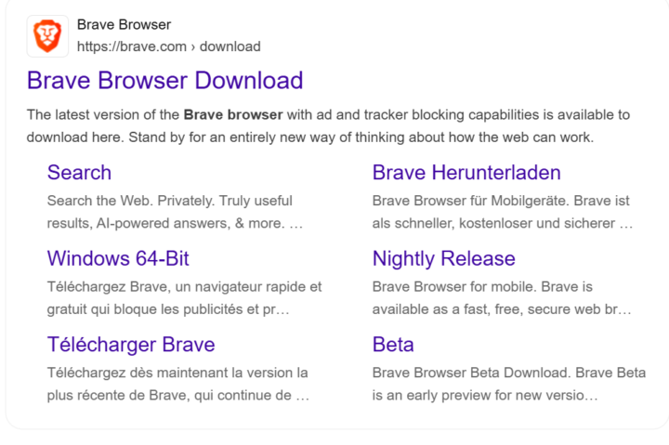The image size is (669, 445).
Task: Open the Brave Herunterladen sitelink
Action: pos(466,173)
